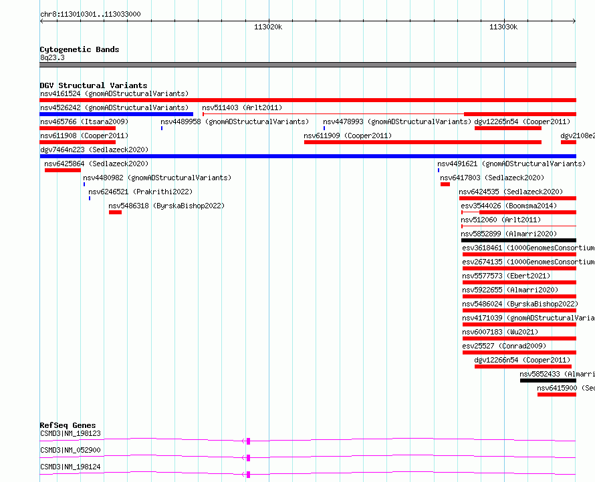Click the nsv6417803 (Sedlazeck2020) label
595x482 pixels.
coord(492,178)
